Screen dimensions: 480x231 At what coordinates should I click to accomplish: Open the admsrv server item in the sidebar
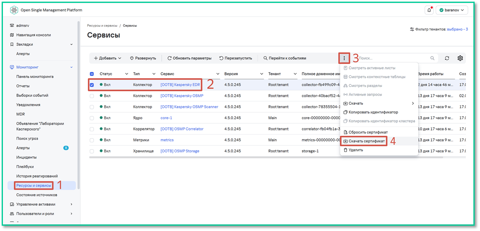(x=23, y=25)
